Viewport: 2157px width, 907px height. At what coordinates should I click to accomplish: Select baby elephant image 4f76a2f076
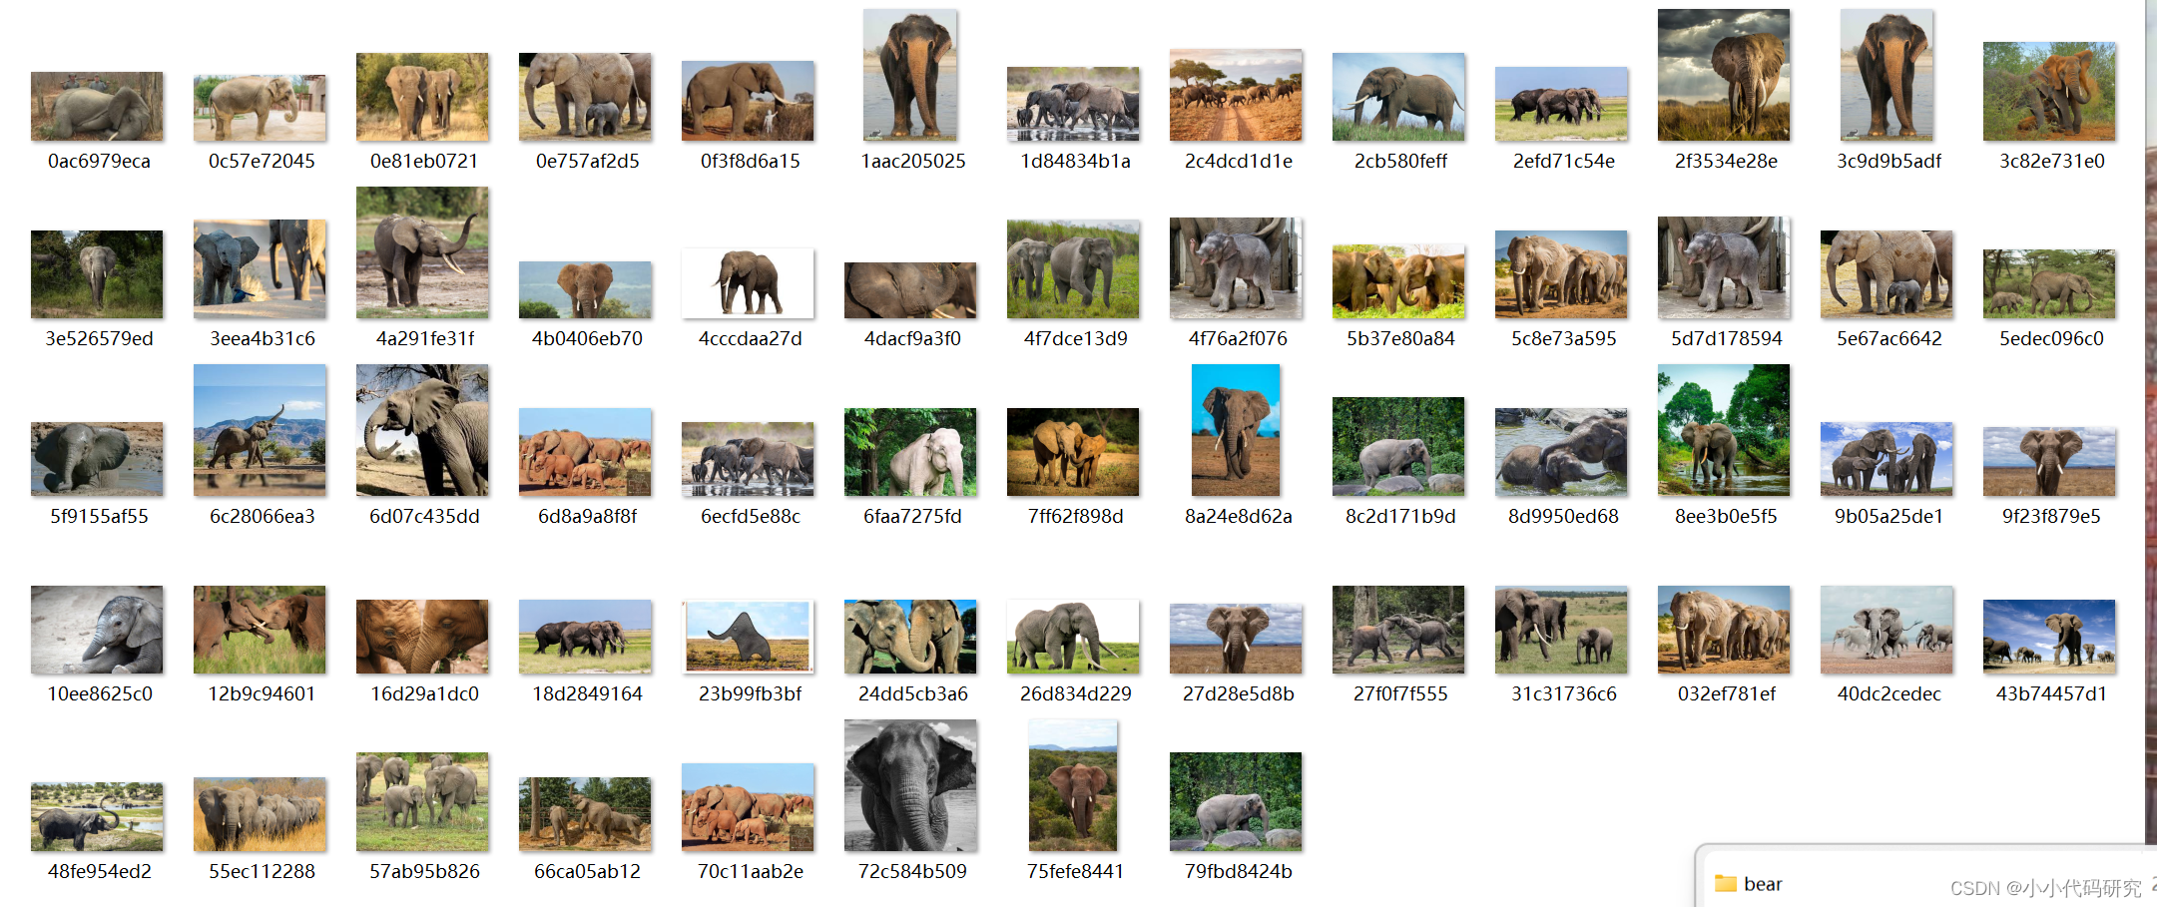coord(1236,267)
